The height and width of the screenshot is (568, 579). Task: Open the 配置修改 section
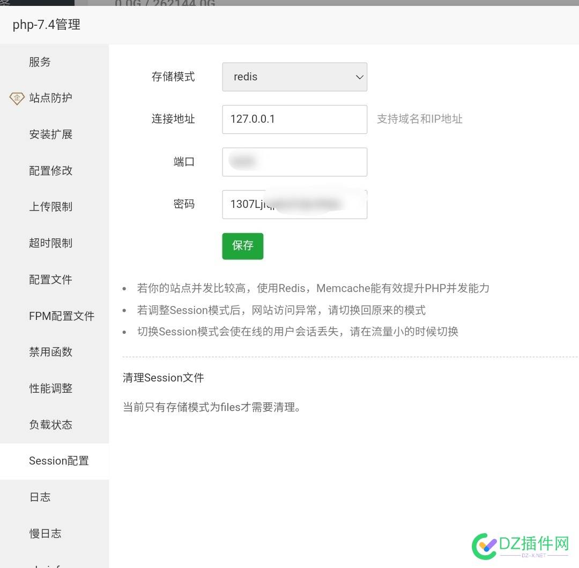(50, 170)
